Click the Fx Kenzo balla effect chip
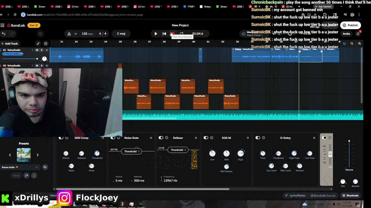The height and width of the screenshot is (208, 371). pos(13,54)
